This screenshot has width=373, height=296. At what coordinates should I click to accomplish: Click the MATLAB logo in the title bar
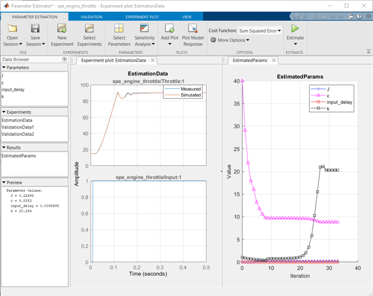[6, 6]
